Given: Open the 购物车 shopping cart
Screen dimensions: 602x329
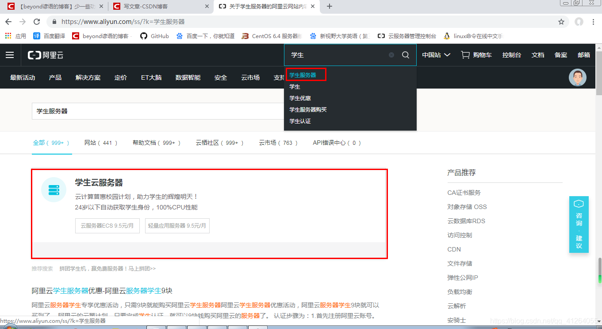Looking at the screenshot, I should (x=476, y=55).
